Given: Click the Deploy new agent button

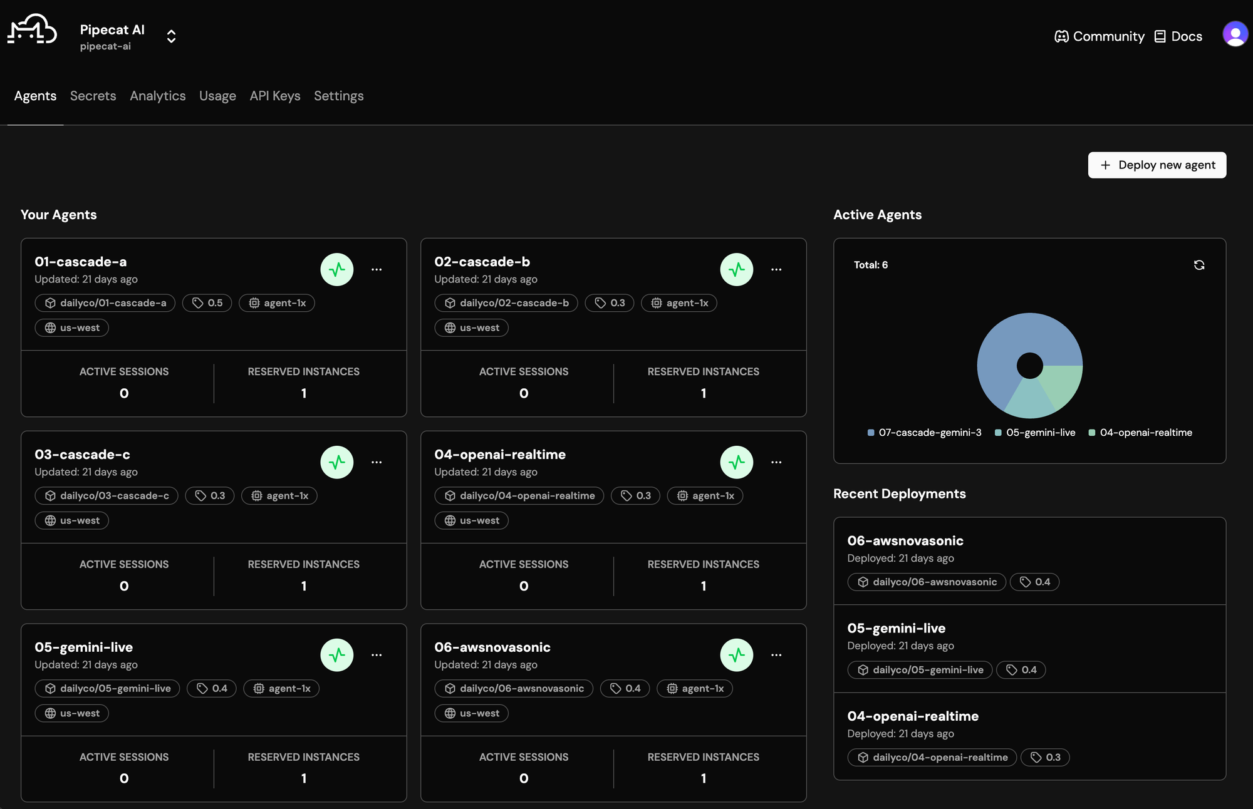Looking at the screenshot, I should 1157,165.
